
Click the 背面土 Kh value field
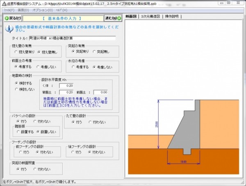click(x=66, y=92)
